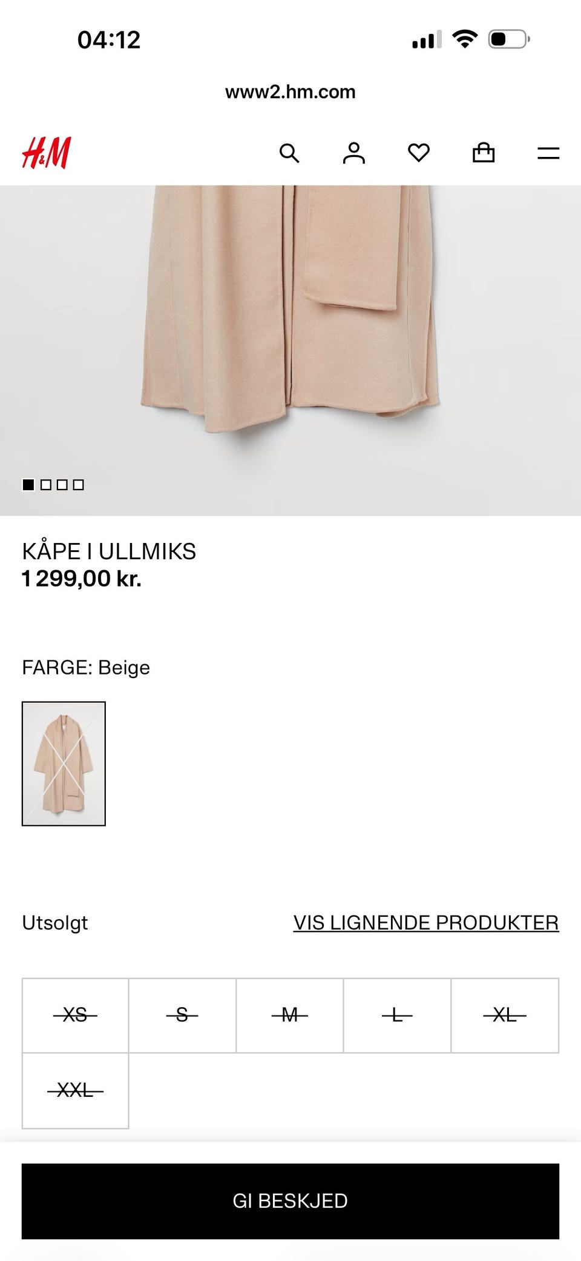Open the account profile icon

point(354,153)
